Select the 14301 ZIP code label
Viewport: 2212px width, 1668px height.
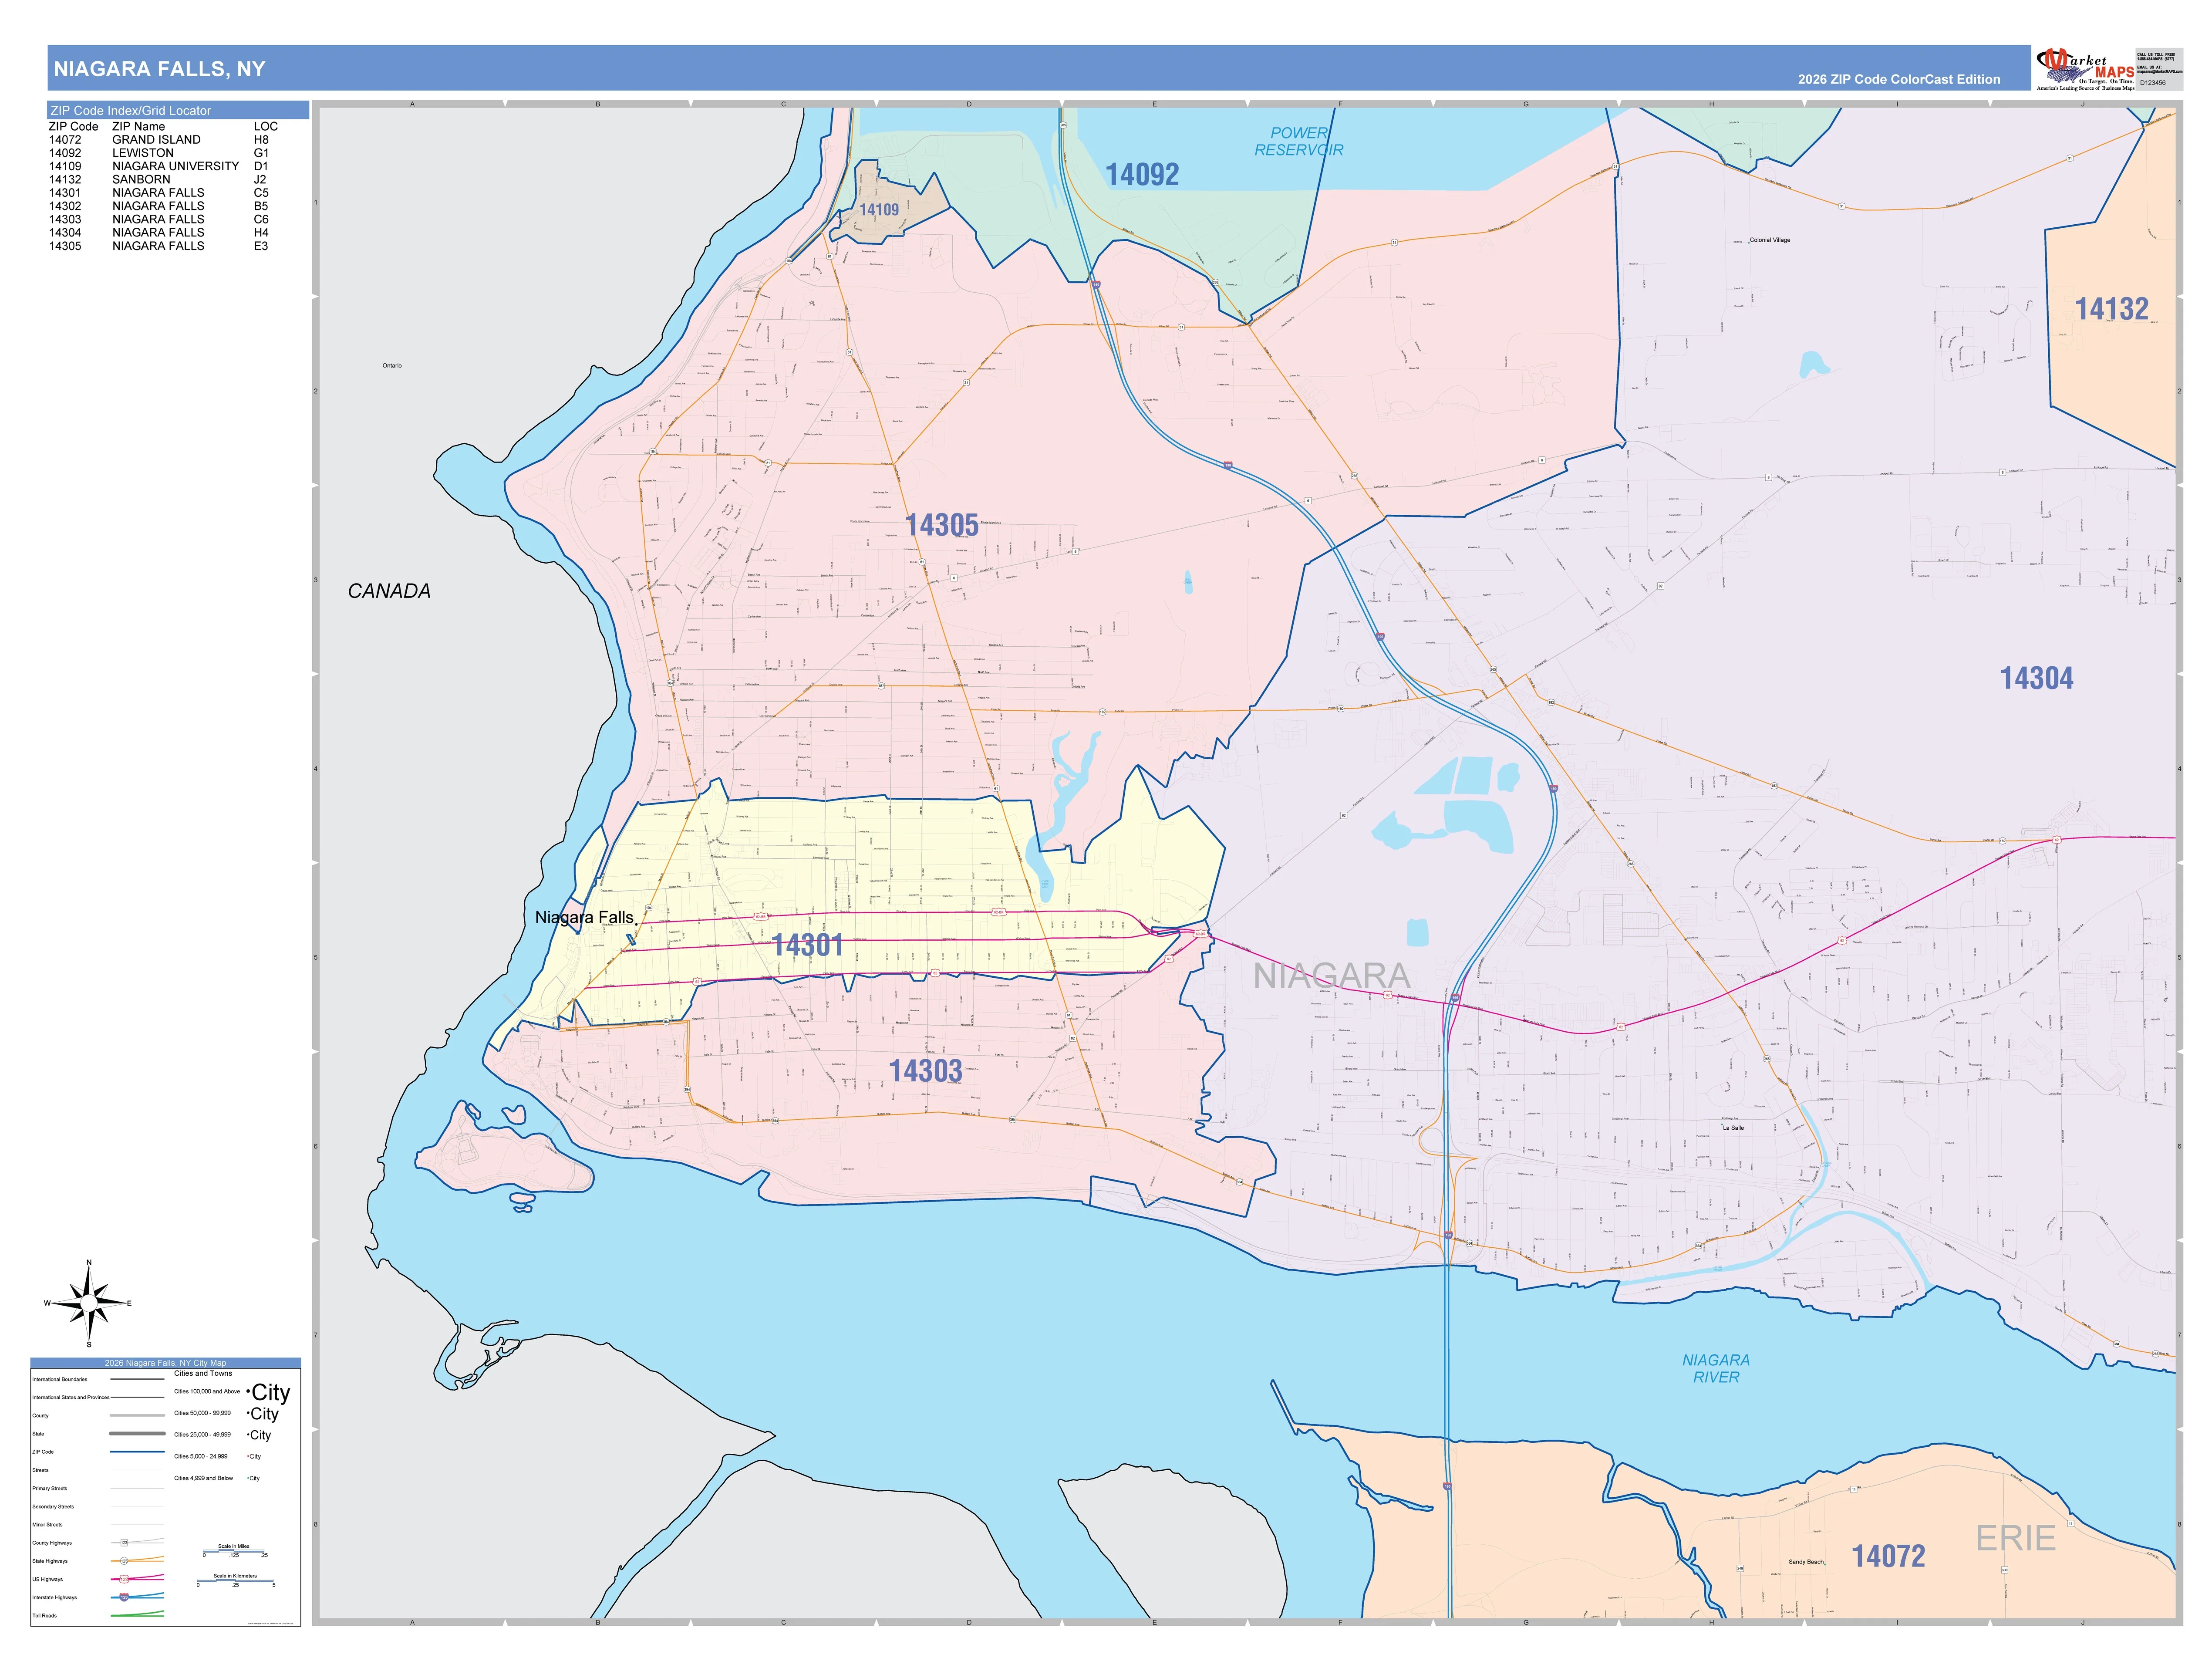click(808, 945)
